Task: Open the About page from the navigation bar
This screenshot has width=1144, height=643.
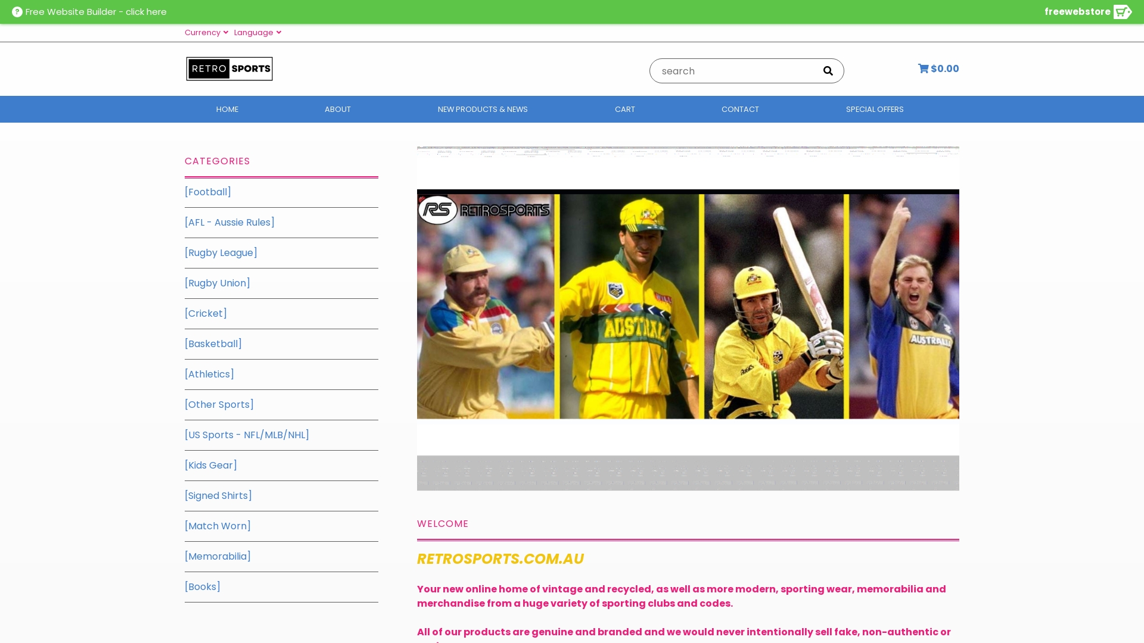Action: tap(337, 110)
